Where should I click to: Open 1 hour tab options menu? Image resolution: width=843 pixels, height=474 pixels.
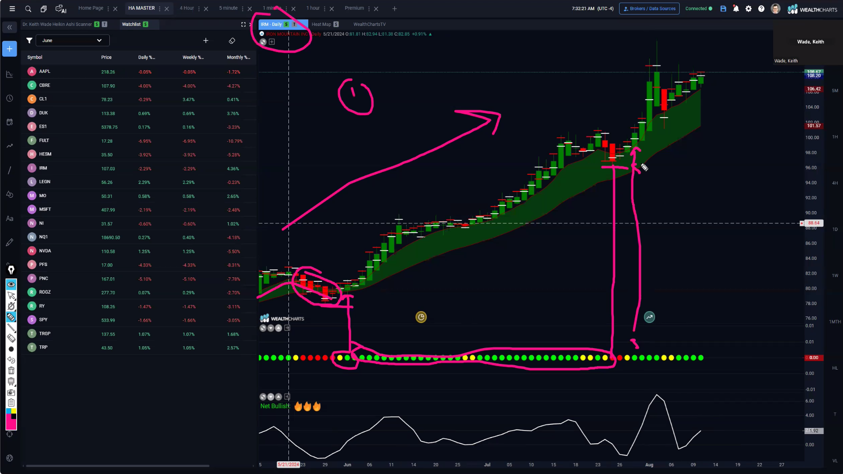[x=324, y=9]
